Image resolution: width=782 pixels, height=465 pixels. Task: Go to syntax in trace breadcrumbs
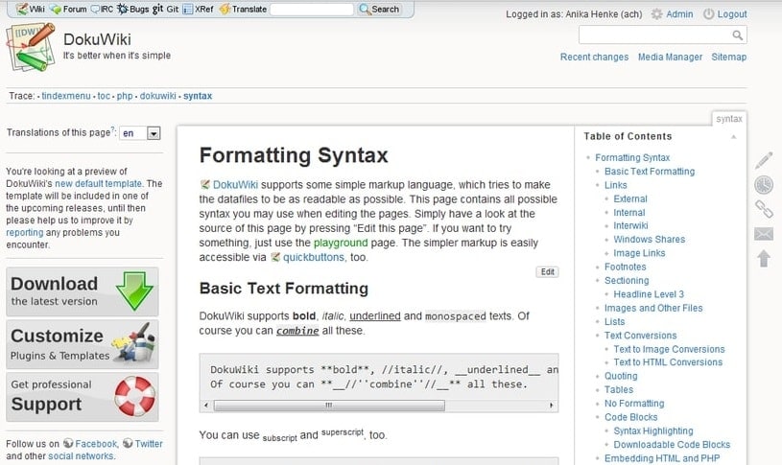coord(198,96)
